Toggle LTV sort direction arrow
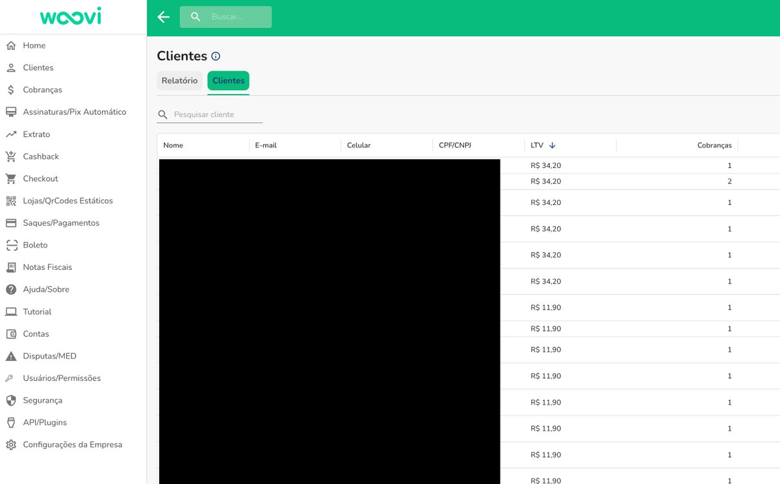This screenshot has height=484, width=780. [x=552, y=145]
